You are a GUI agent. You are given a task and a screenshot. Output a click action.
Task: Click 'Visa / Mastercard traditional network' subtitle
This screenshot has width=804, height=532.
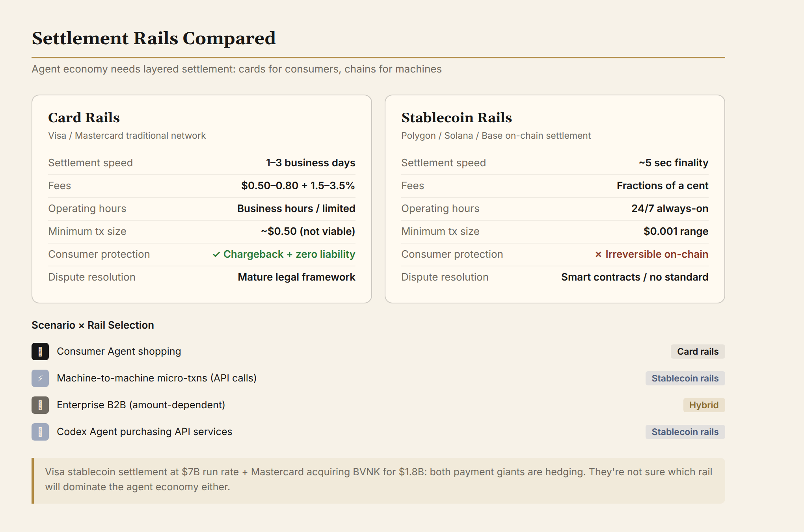click(x=127, y=136)
